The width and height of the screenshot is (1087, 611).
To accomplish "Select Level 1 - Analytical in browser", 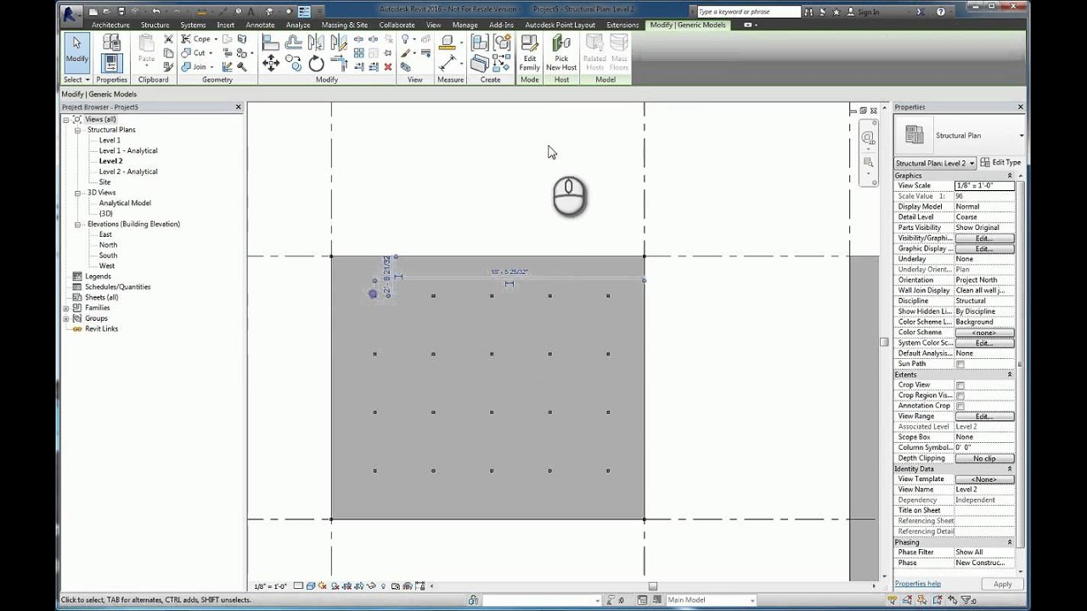I will (128, 151).
